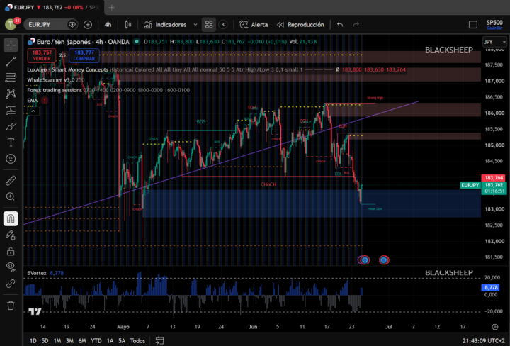Activate the zoom in tool
Viewport: 510px width, 346px height.
(11, 196)
